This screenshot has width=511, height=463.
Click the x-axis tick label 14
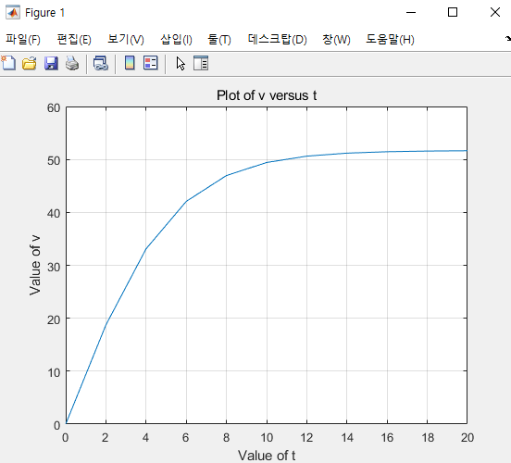(347, 438)
